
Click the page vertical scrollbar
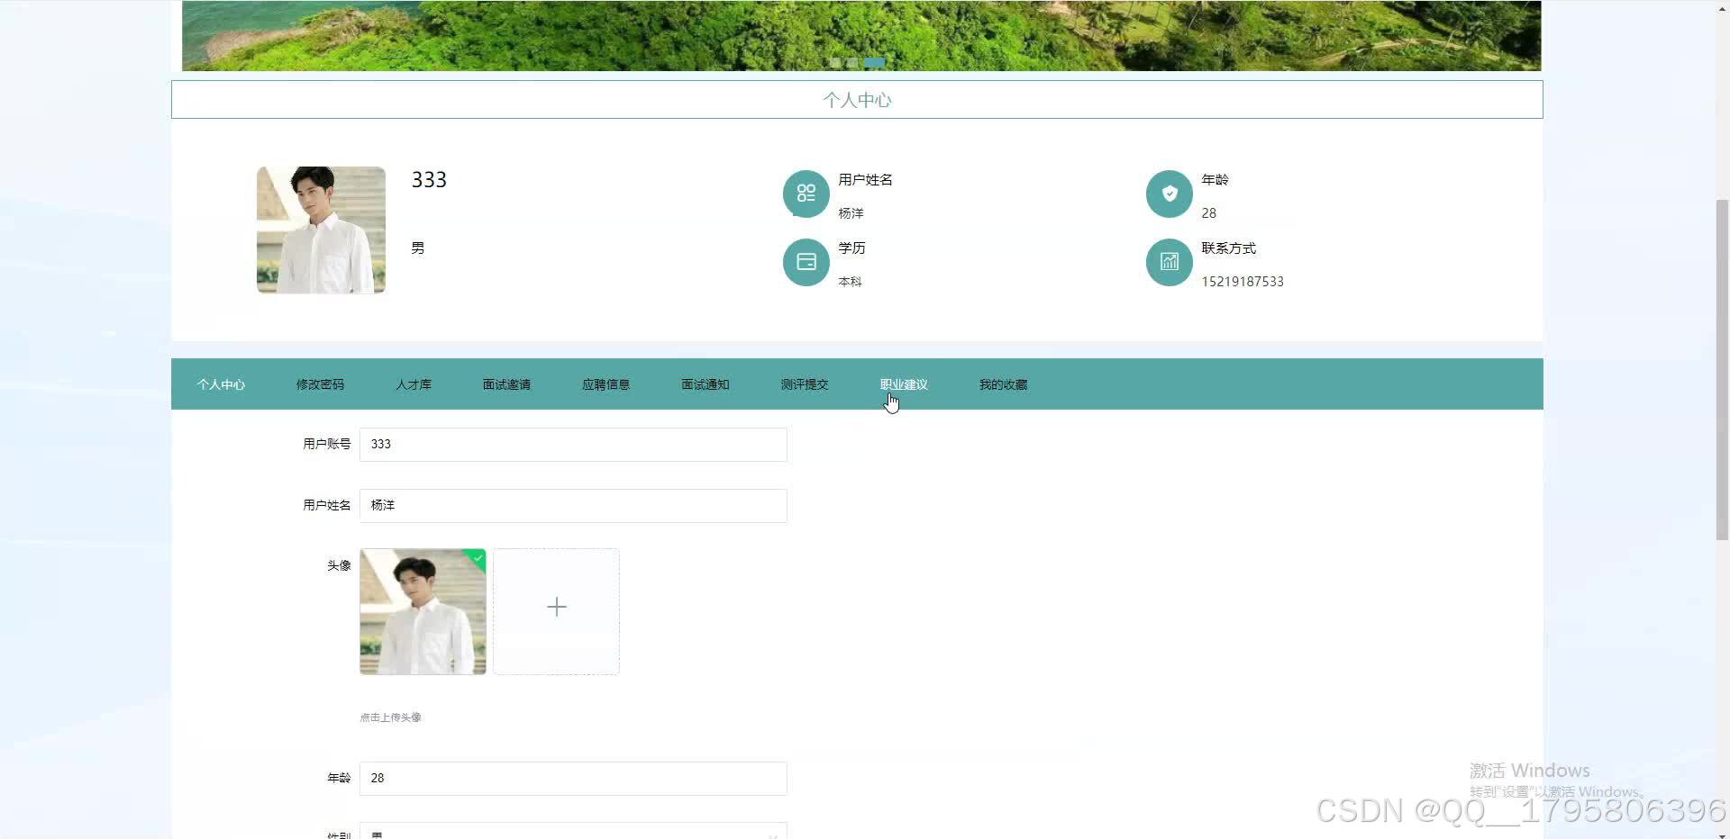coord(1722,369)
